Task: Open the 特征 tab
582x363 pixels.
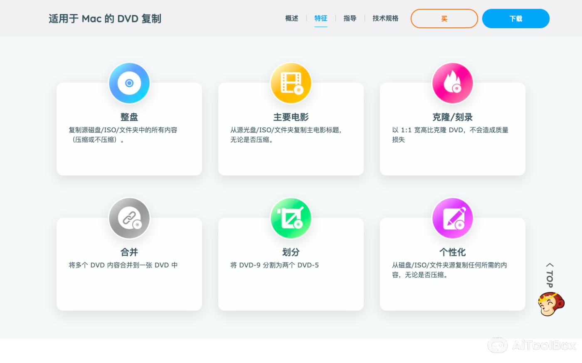Action: [x=321, y=18]
